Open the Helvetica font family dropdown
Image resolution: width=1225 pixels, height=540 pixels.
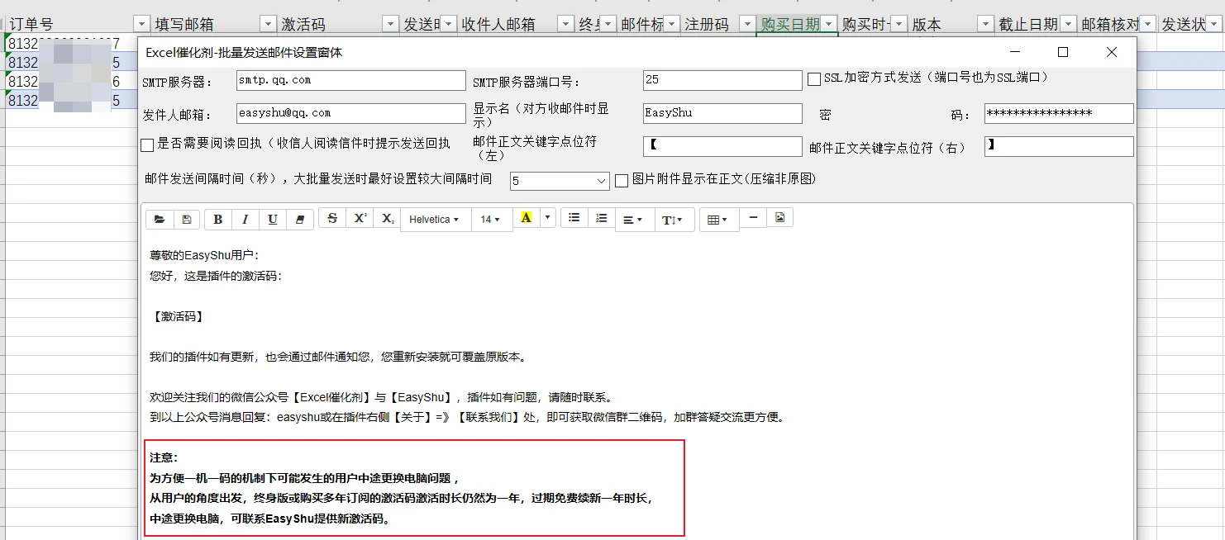(x=436, y=220)
